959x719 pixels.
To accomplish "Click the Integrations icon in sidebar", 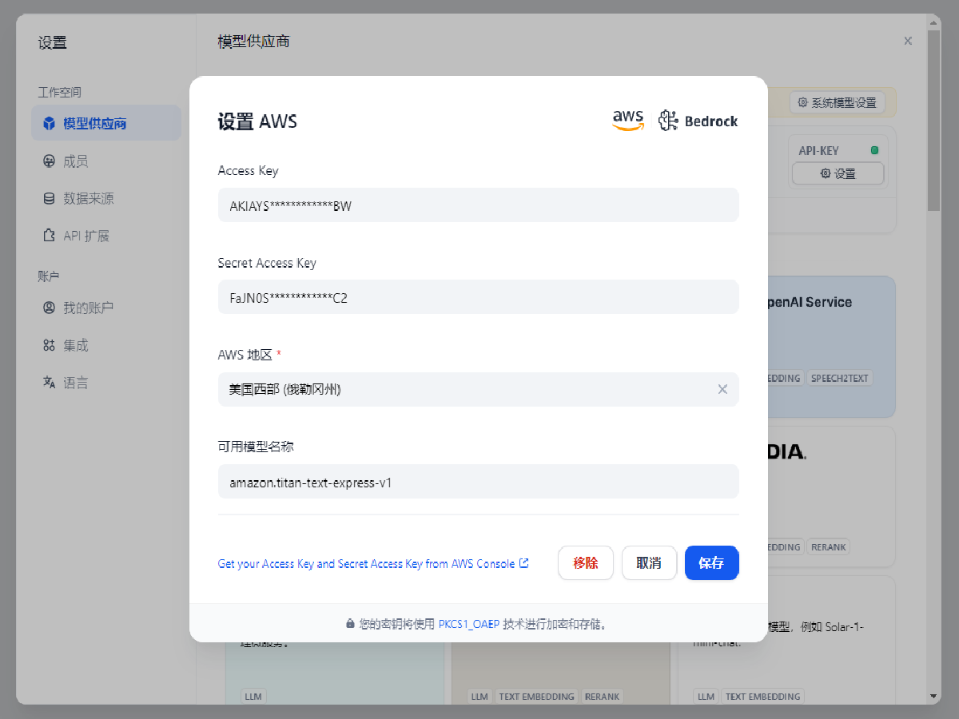I will (50, 345).
